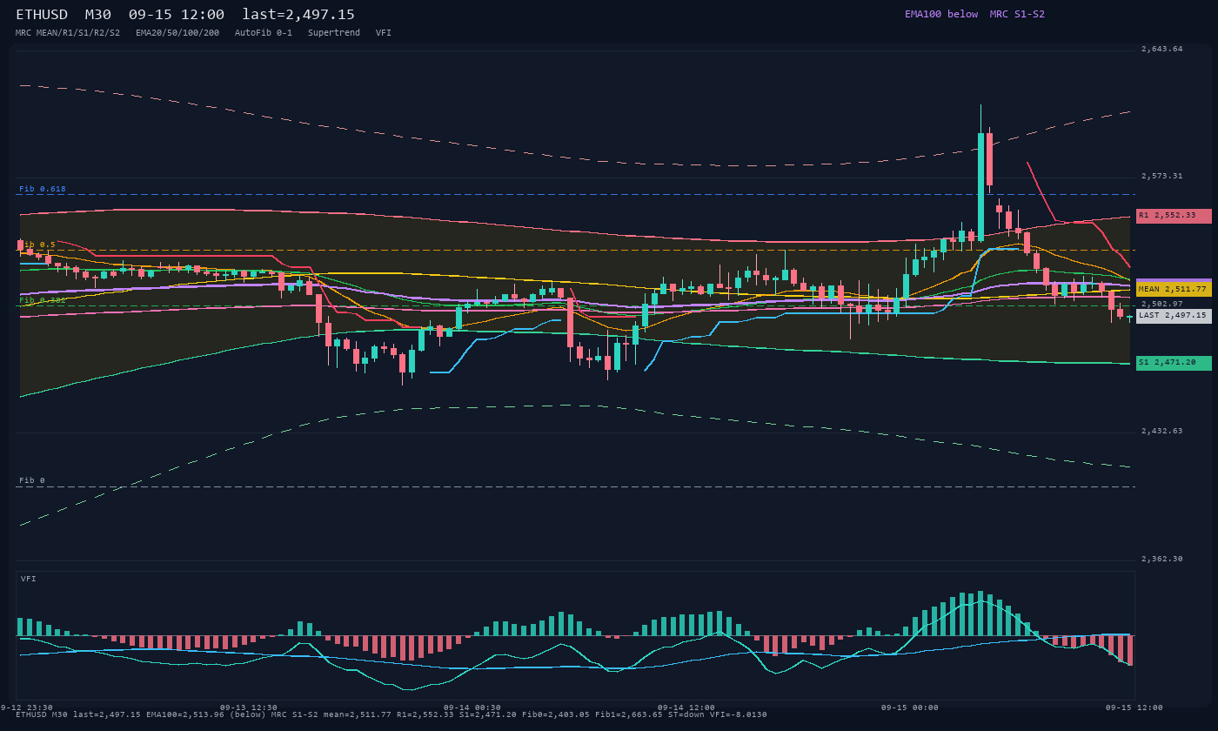Click the 09-15 00:00 time axis label
1218x731 pixels.
click(910, 708)
